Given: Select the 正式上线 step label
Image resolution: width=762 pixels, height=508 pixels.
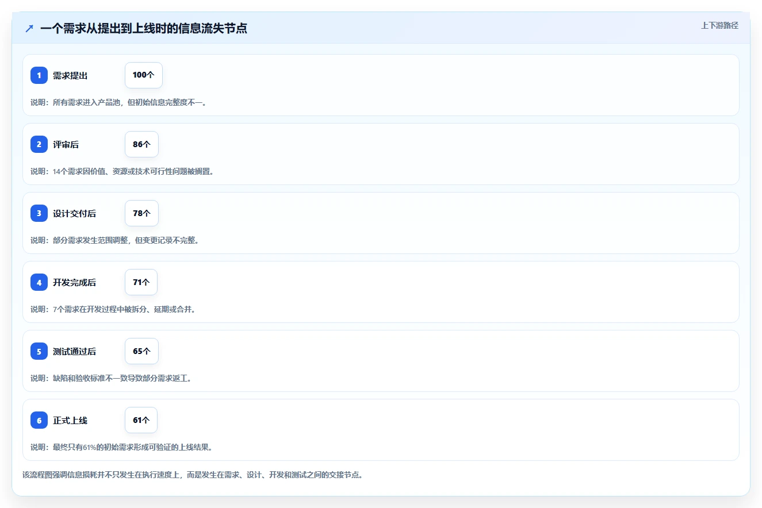Looking at the screenshot, I should (70, 420).
